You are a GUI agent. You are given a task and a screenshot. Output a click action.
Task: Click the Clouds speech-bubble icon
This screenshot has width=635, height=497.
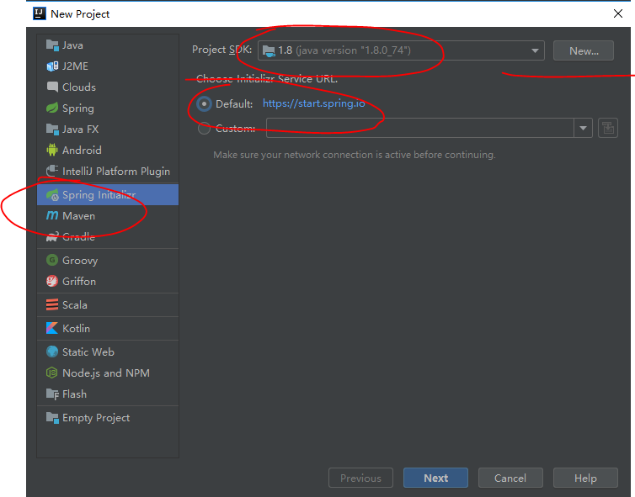[x=52, y=87]
